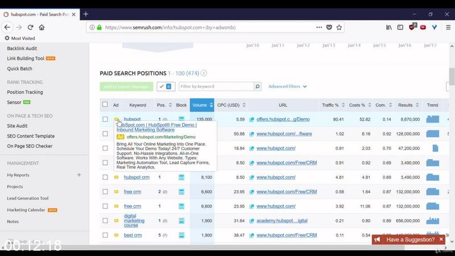This screenshot has width=455, height=256.
Task: Go back with browser back arrow
Action: pos(7,27)
